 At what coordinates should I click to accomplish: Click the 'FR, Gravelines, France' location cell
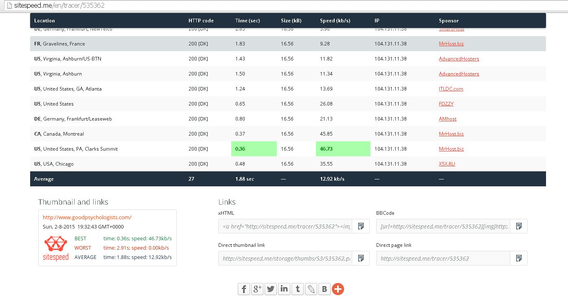click(x=59, y=44)
